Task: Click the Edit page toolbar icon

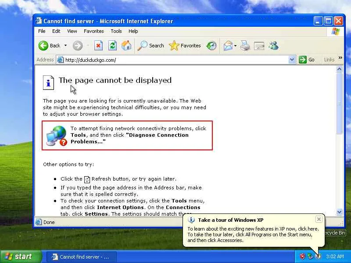Action: point(259,46)
